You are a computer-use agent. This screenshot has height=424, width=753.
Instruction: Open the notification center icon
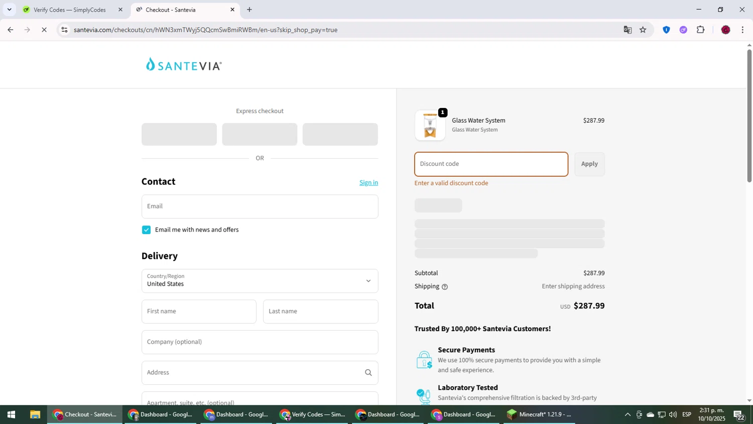point(739,415)
